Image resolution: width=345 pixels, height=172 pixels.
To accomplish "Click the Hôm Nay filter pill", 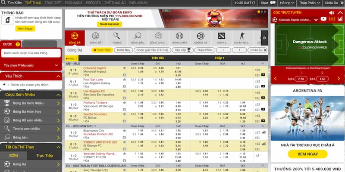I will 123,50.
